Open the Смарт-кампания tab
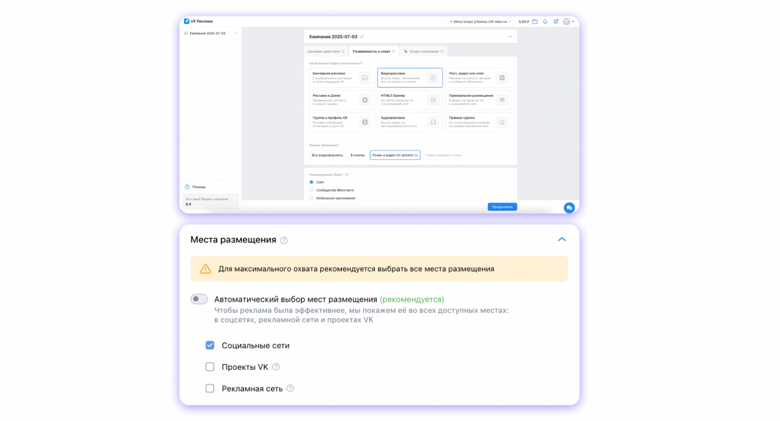 423,51
